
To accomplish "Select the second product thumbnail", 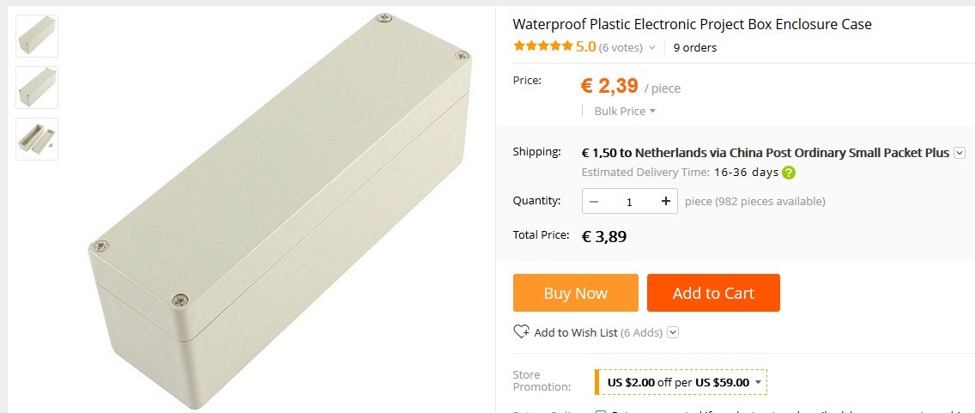I will (37, 88).
